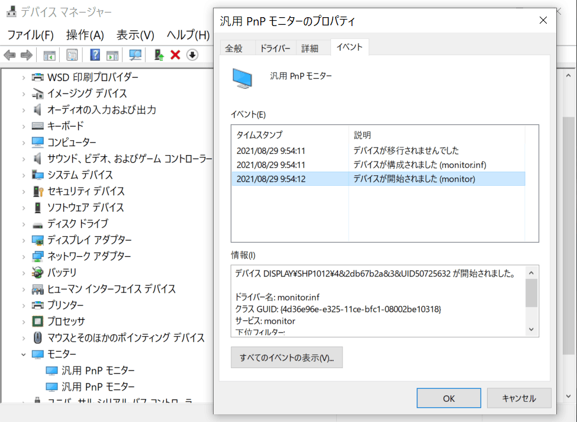Click the タイムスタンプ column header

290,135
